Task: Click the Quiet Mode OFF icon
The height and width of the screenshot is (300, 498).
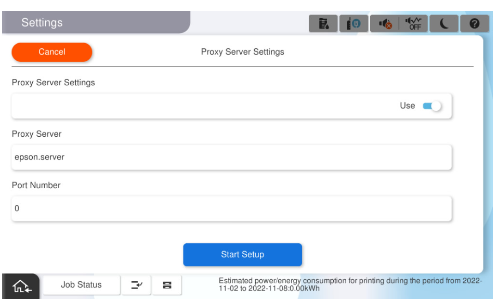Action: (414, 24)
